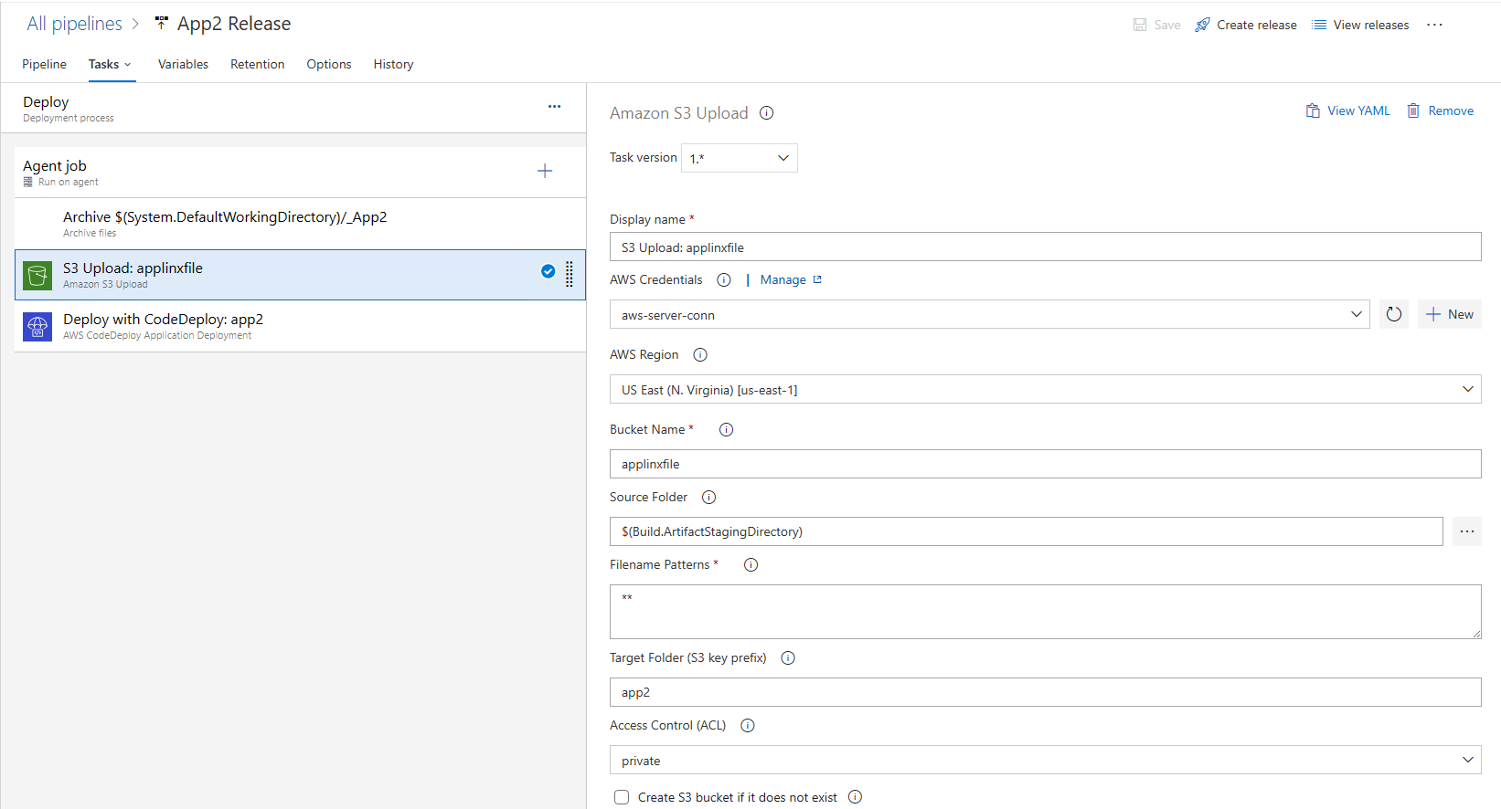Focus the Target Folder app2 field
The height and width of the screenshot is (809, 1501).
click(x=1046, y=692)
